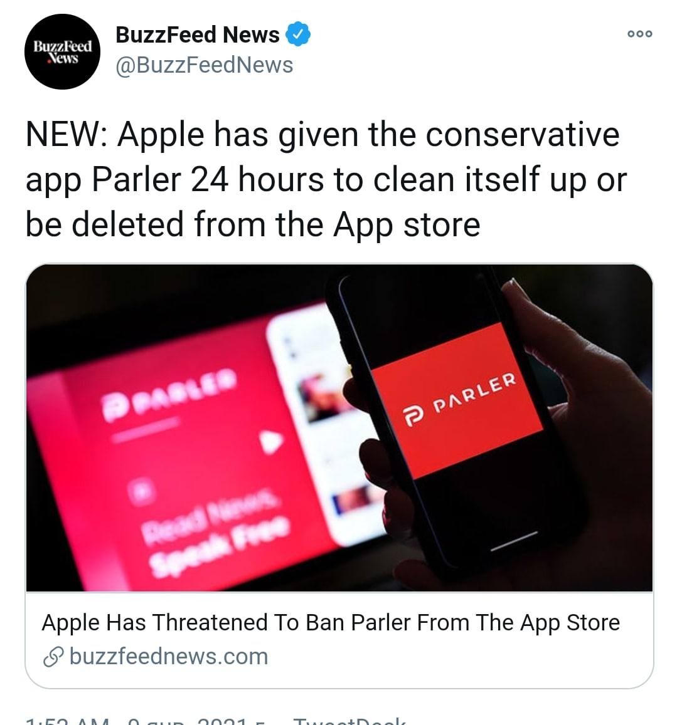Click the blue verified checkmark badge
This screenshot has height=725, width=677.
298,34
